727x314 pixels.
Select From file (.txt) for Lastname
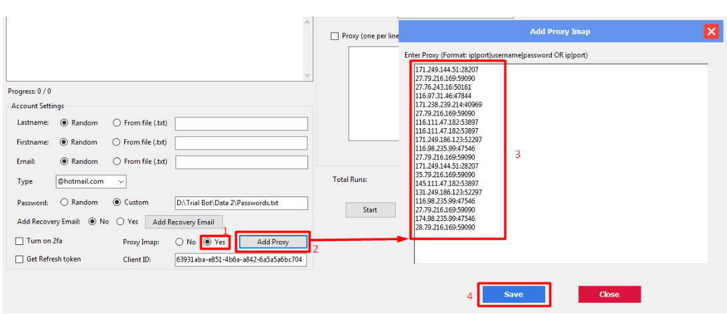(x=117, y=123)
